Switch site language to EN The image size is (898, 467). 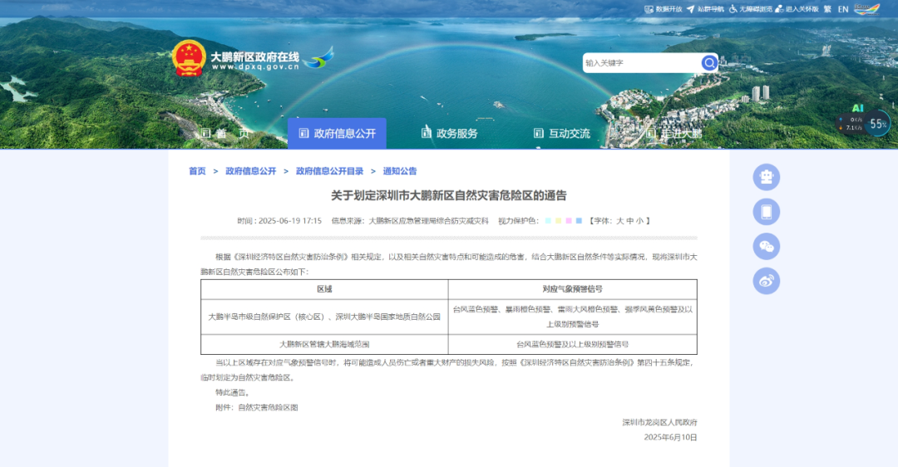(x=843, y=9)
